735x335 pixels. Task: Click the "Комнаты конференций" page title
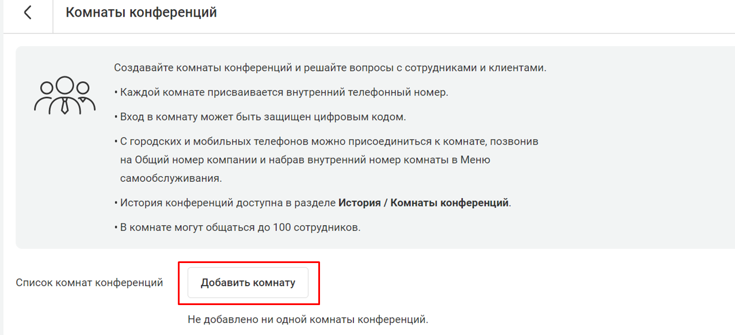141,12
